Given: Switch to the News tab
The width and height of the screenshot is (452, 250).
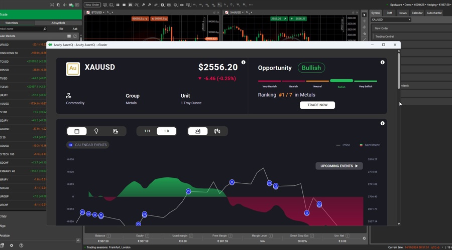Looking at the screenshot, I should point(403,13).
